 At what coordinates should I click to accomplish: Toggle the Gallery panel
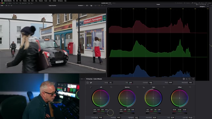point(9,3)
